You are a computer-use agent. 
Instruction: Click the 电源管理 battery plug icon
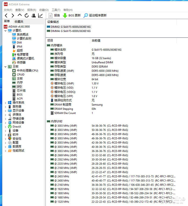[14, 55]
